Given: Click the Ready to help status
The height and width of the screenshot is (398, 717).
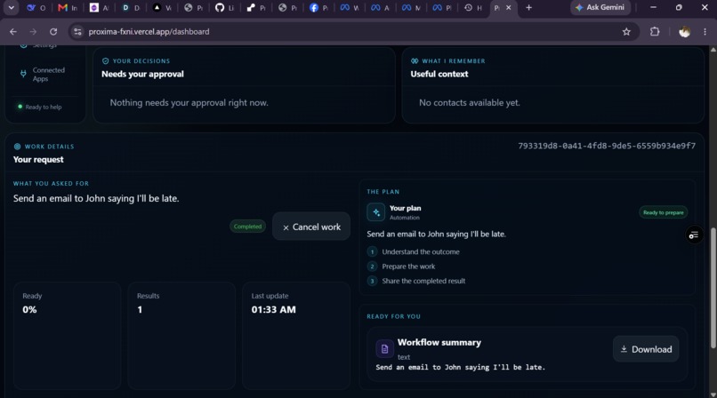Looking at the screenshot, I should pyautogui.click(x=39, y=107).
